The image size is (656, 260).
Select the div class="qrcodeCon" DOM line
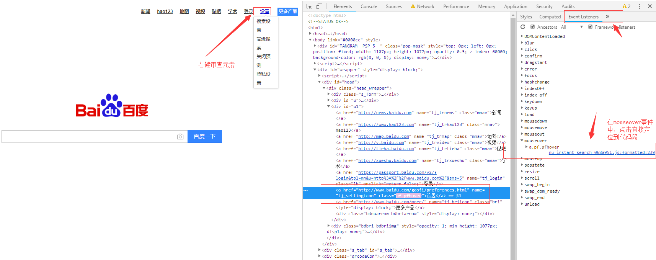[x=359, y=256]
